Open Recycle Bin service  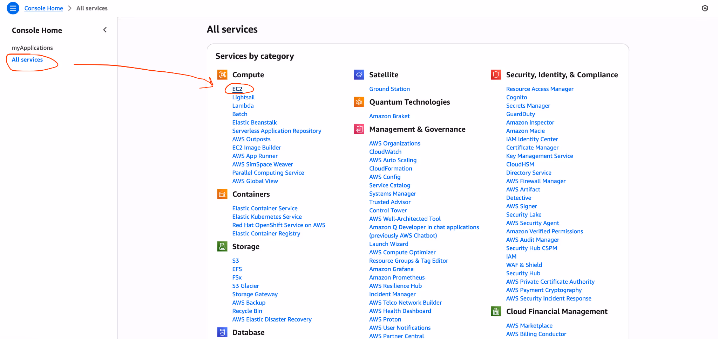[247, 311]
